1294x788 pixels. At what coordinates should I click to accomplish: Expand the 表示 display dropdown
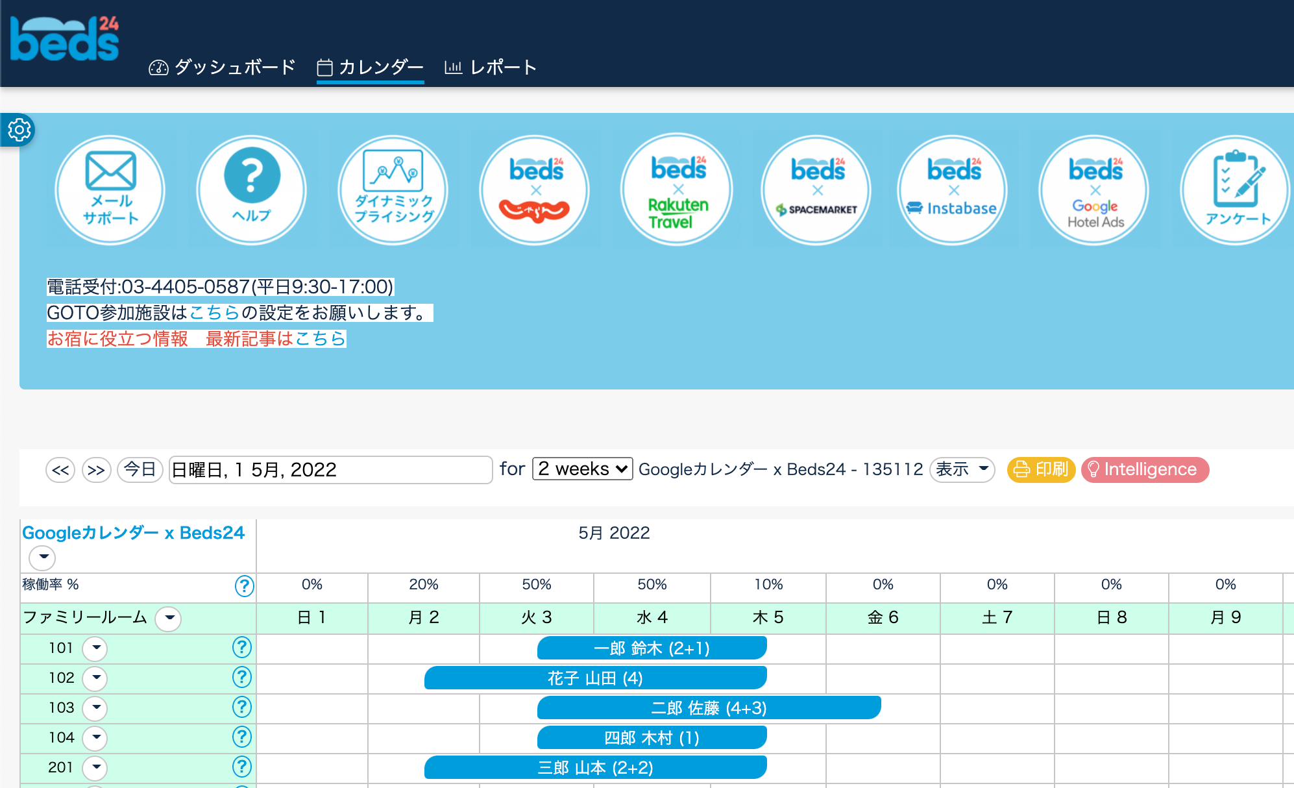click(962, 469)
